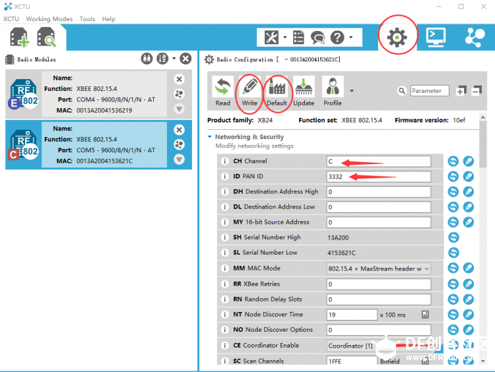Show info for CE Coordinator Enable
This screenshot has width=495, height=372.
point(224,346)
